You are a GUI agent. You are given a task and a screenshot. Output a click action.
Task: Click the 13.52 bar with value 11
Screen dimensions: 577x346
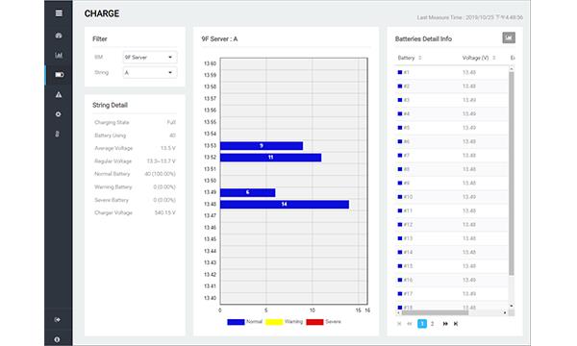click(x=270, y=158)
